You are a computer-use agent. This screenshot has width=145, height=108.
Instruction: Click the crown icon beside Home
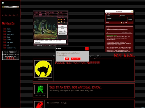5,29
